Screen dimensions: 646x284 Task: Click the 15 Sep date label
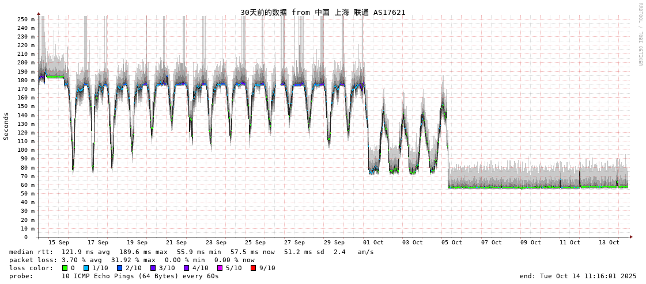[x=59, y=243]
